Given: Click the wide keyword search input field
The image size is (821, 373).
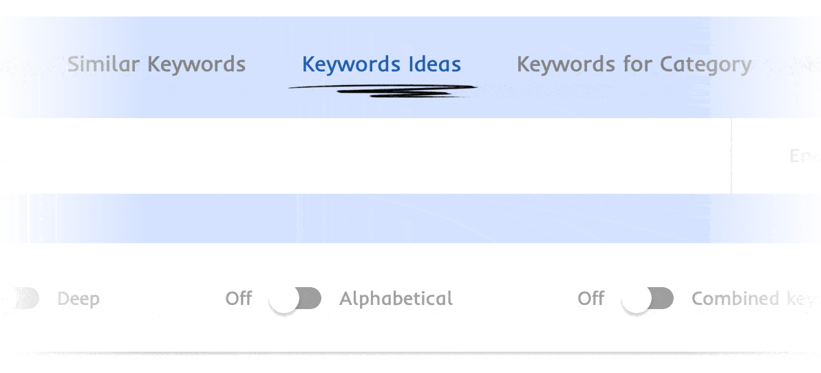Looking at the screenshot, I should 365,156.
